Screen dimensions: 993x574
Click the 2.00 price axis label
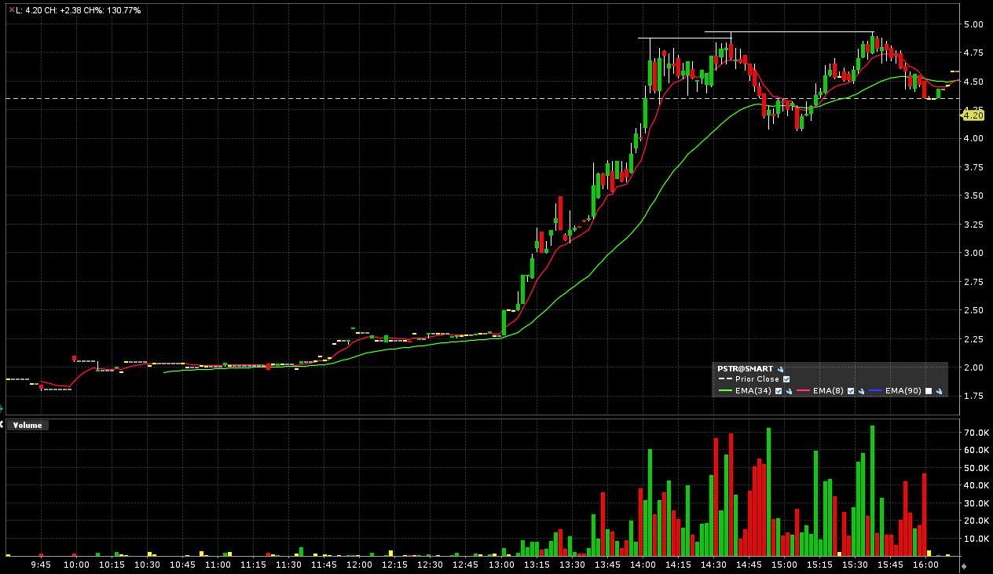[x=973, y=367]
